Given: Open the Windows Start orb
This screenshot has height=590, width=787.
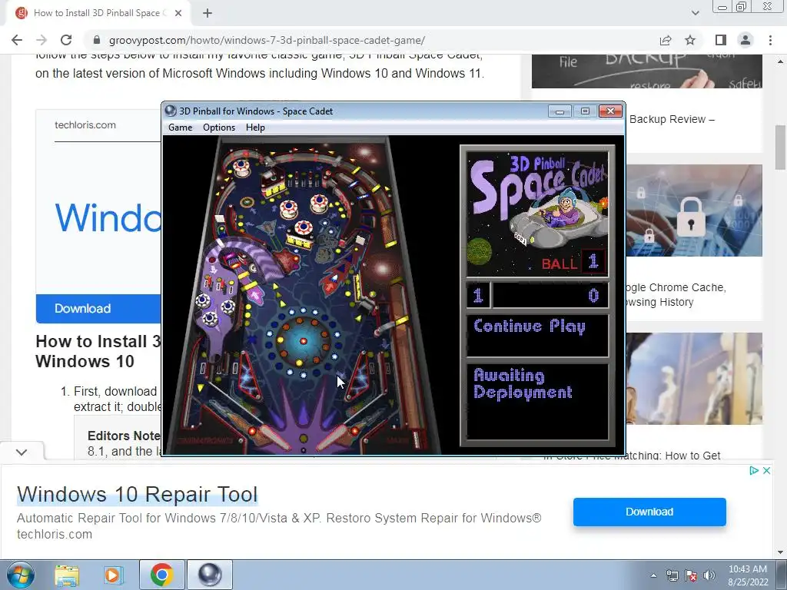Looking at the screenshot, I should (21, 575).
